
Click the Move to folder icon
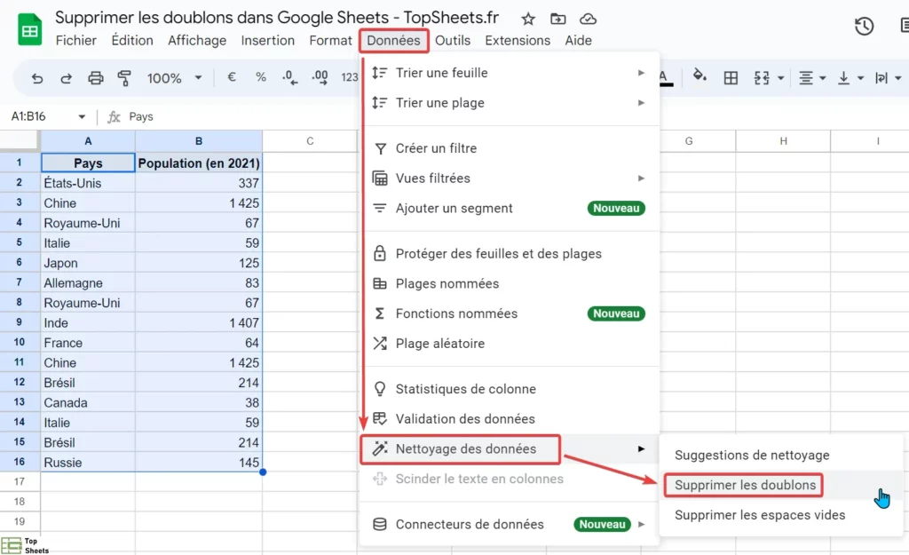557,20
